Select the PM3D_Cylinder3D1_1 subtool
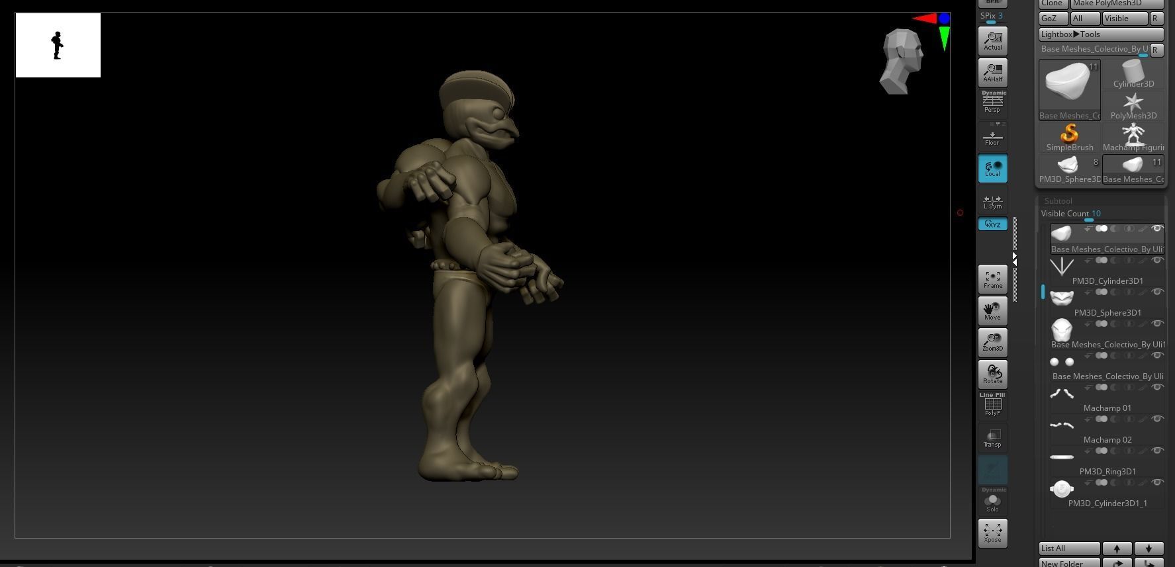 (x=1107, y=494)
